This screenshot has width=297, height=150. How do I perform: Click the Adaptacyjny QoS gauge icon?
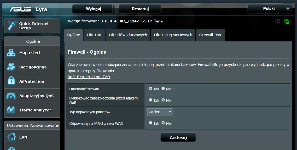(x=11, y=96)
